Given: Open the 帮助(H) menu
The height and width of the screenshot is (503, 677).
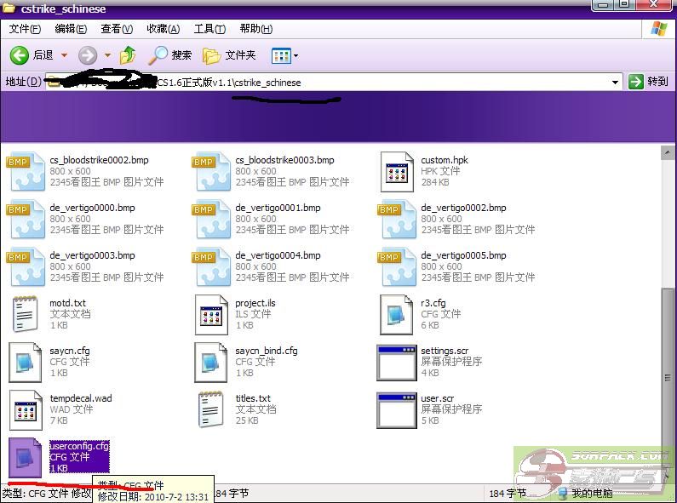Looking at the screenshot, I should pos(255,29).
